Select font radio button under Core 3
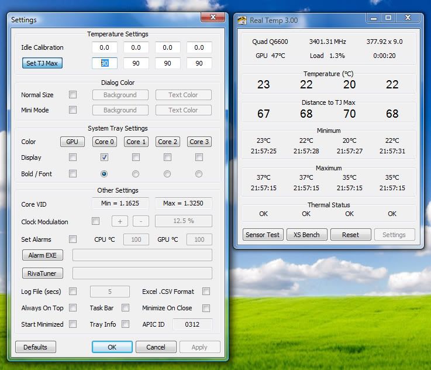This screenshot has height=370, width=431. 199,174
